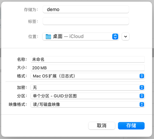Expand the file browser with the chevron button

tap(126, 36)
